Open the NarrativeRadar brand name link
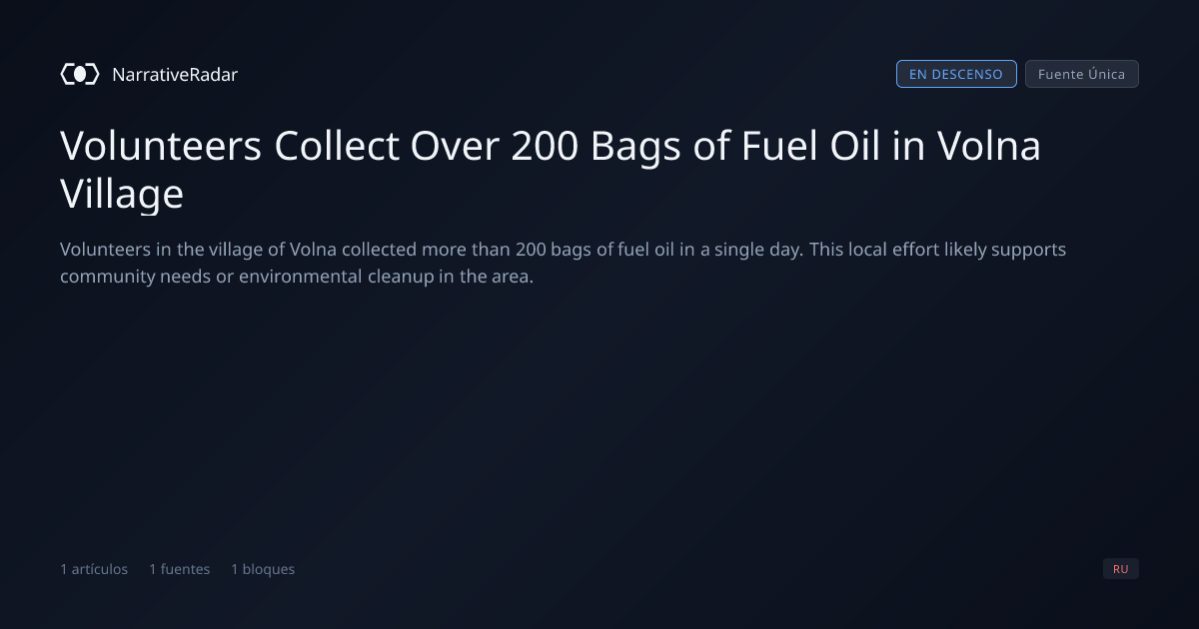 click(175, 74)
